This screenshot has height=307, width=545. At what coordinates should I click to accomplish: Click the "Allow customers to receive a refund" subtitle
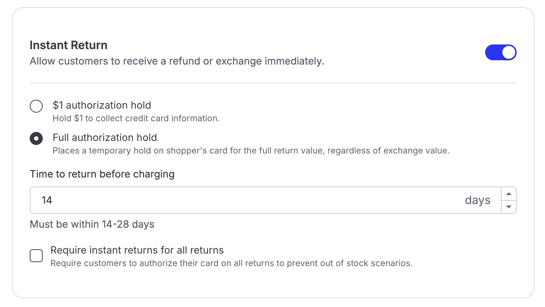[x=177, y=61]
